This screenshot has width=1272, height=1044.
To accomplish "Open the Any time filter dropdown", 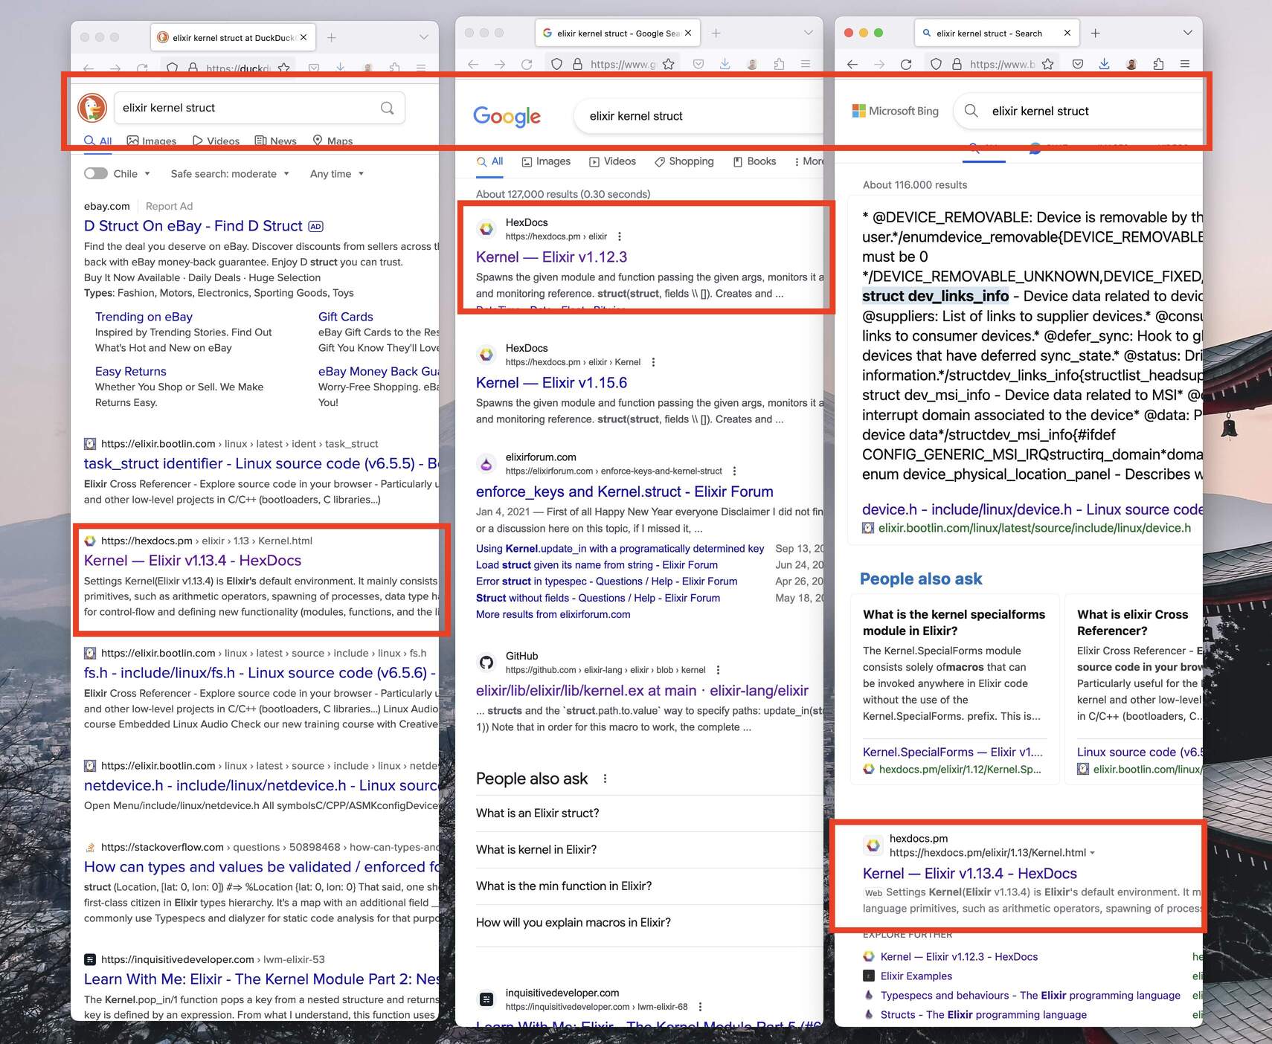I will tap(337, 173).
